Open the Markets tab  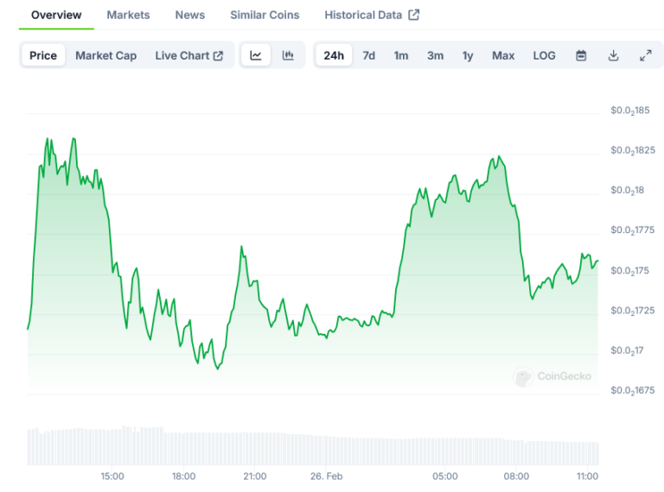tap(128, 15)
